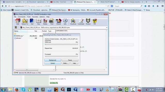Open VLC cone icon in taskbar
The height and width of the screenshot is (92, 165).
click(x=107, y=90)
